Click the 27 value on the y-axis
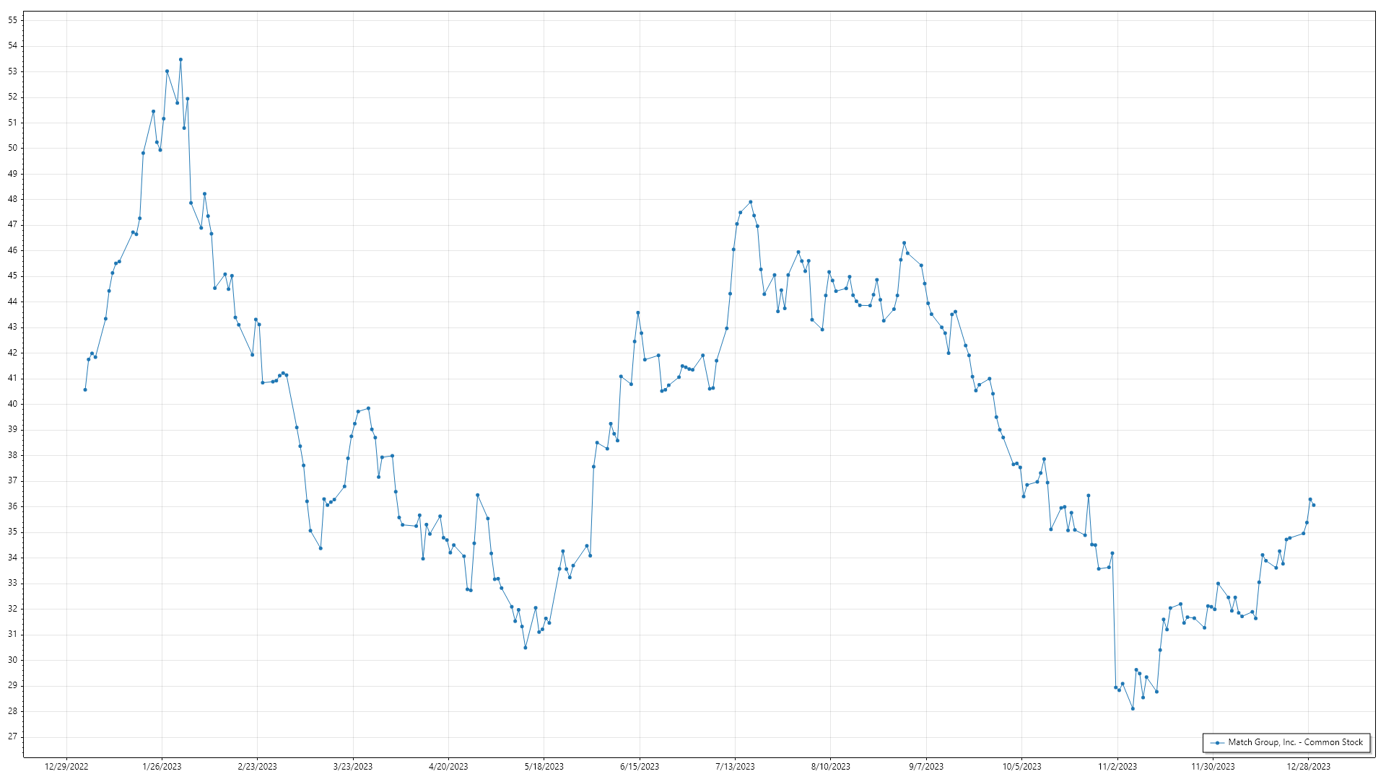 tap(13, 736)
